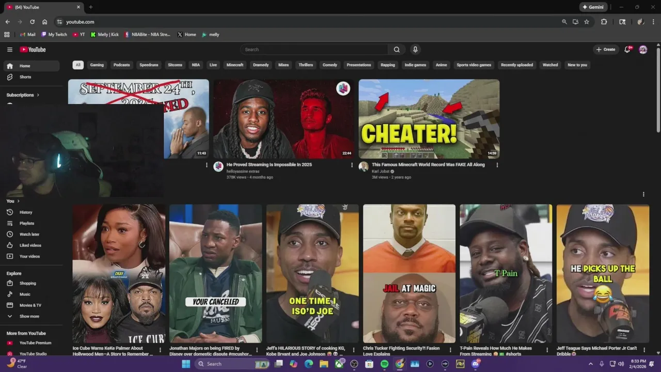Click the Create button
661x372 pixels.
coord(606,50)
